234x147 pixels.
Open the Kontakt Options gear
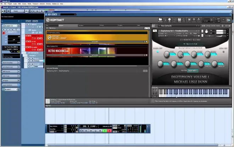click(x=194, y=20)
